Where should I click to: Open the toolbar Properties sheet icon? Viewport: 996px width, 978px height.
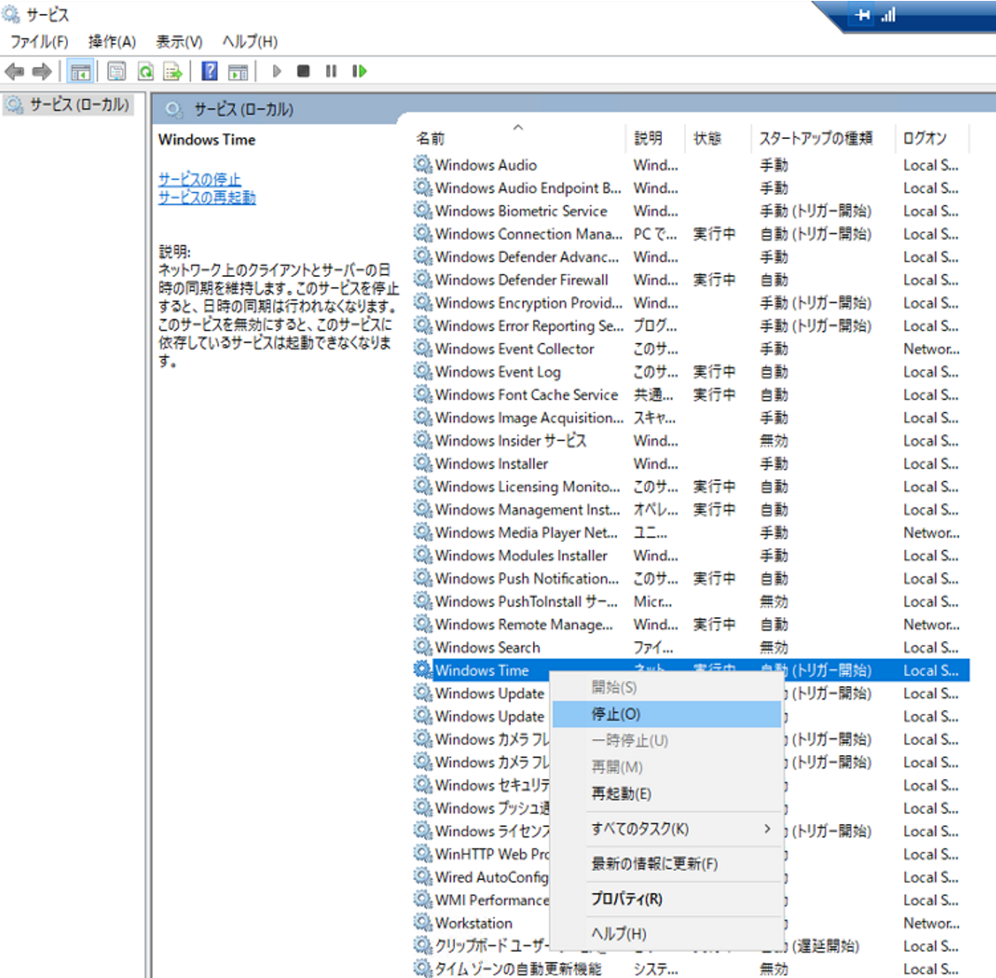point(117,71)
